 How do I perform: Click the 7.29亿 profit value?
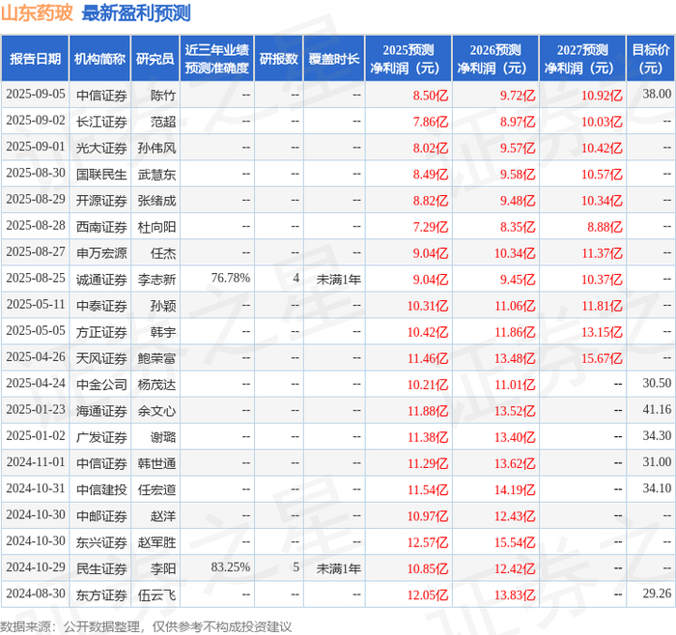(431, 227)
